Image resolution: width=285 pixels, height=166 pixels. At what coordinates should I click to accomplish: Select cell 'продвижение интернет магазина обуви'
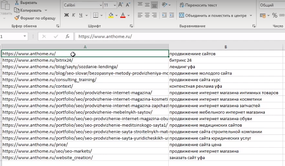[226, 118]
